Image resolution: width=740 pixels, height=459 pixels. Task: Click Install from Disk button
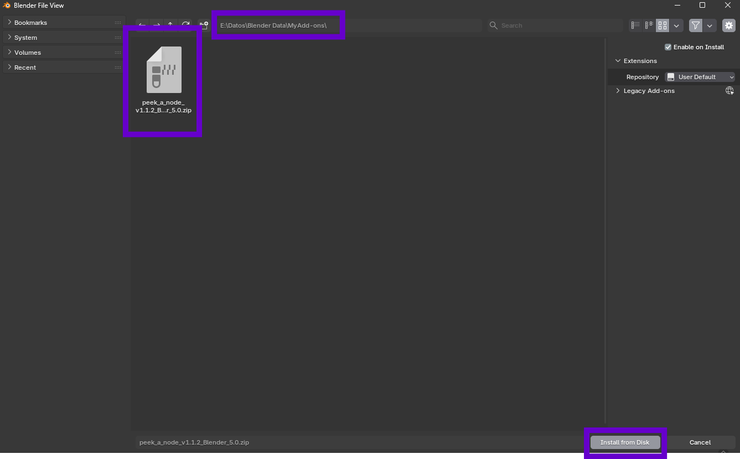[625, 442]
